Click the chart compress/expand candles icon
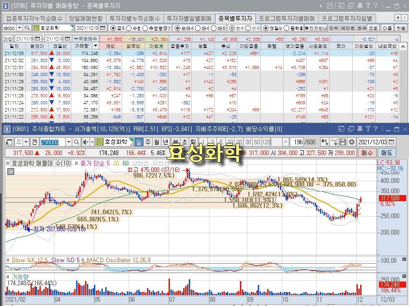Image resolution: width=409 pixels, height=306 pixels. pos(325,142)
